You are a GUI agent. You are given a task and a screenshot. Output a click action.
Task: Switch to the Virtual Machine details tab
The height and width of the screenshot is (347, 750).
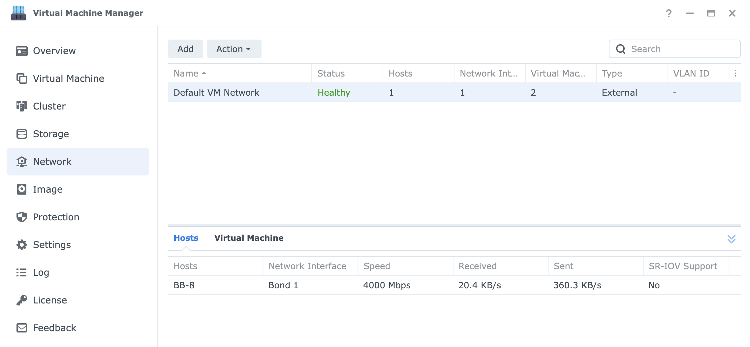(249, 238)
